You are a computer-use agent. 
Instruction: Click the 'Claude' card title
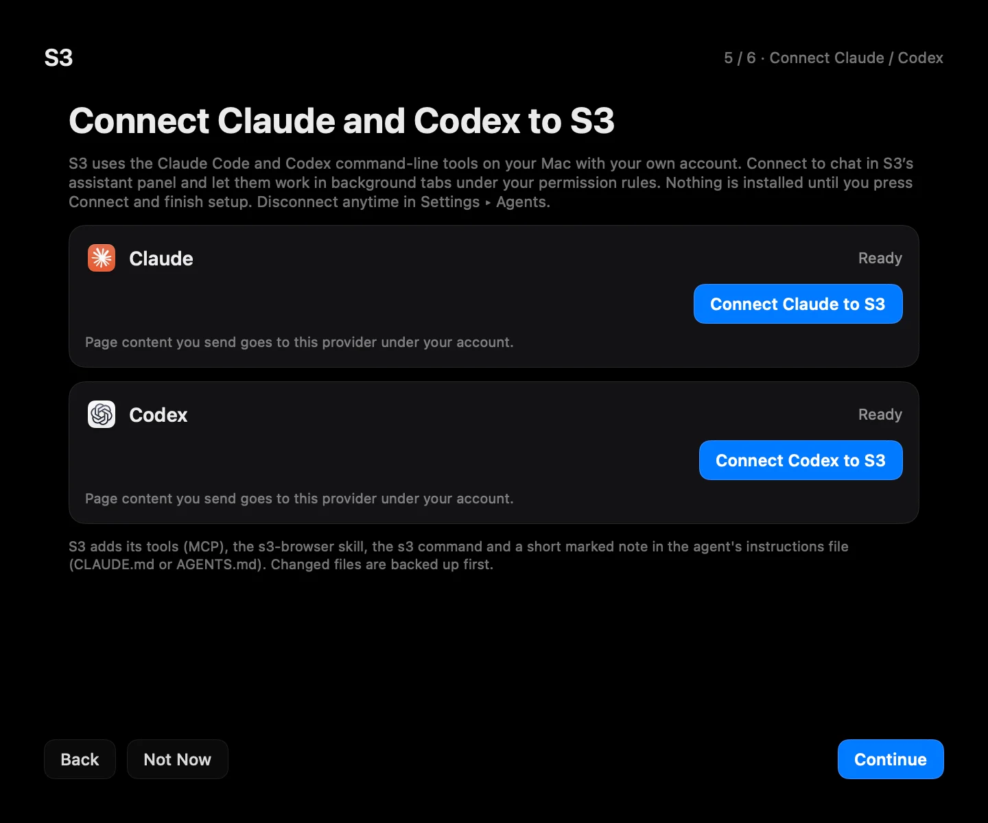tap(161, 259)
